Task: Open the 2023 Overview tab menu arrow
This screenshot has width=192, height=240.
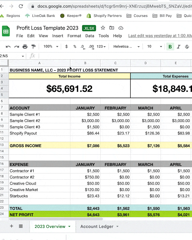Action: (69, 226)
